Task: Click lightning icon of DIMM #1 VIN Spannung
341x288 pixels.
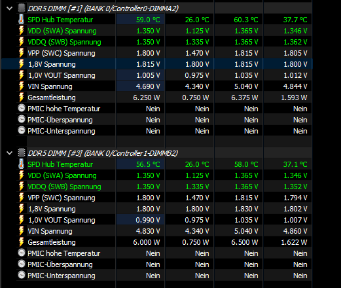Action: (x=22, y=86)
